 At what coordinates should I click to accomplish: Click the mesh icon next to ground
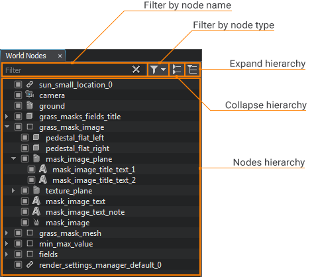point(30,105)
